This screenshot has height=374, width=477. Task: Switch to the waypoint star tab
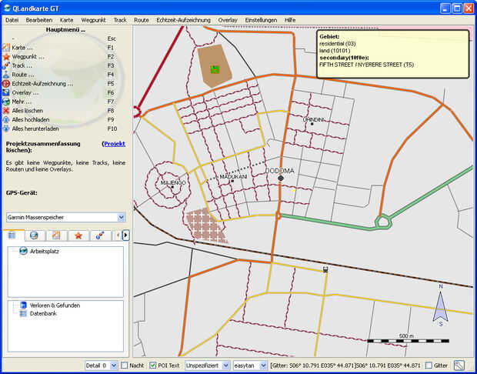click(x=78, y=235)
